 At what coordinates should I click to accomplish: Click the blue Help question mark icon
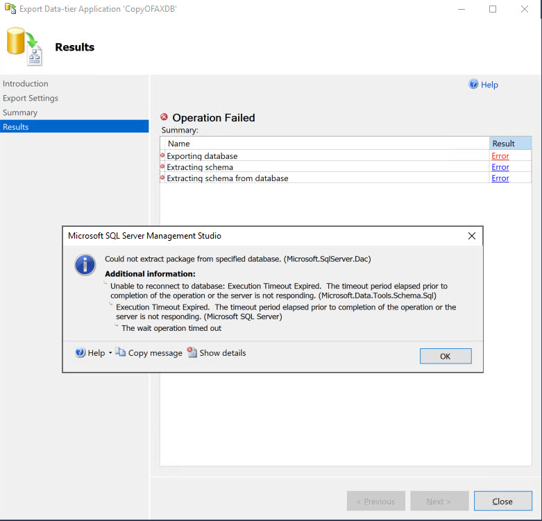[x=474, y=85]
